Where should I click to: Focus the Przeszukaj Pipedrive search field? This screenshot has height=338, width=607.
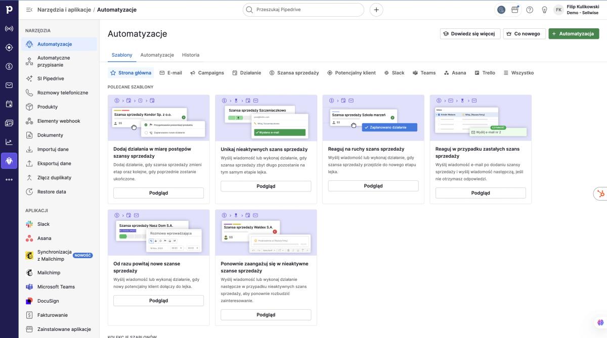point(303,10)
